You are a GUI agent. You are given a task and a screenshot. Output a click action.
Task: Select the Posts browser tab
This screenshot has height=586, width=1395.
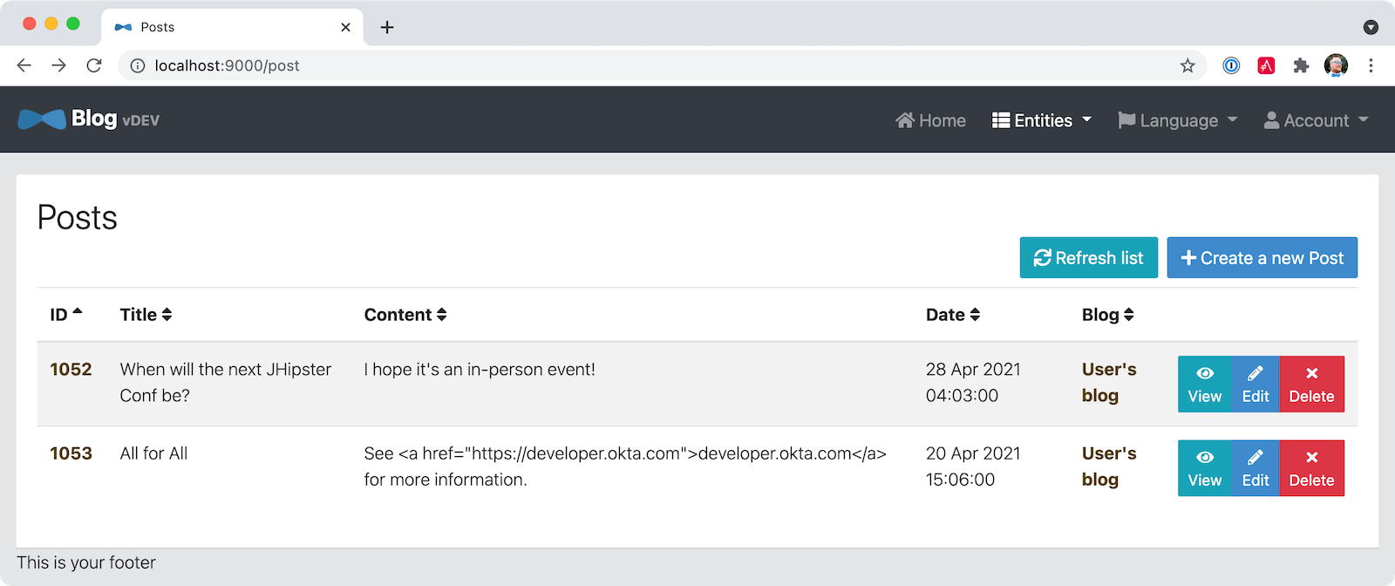[232, 27]
